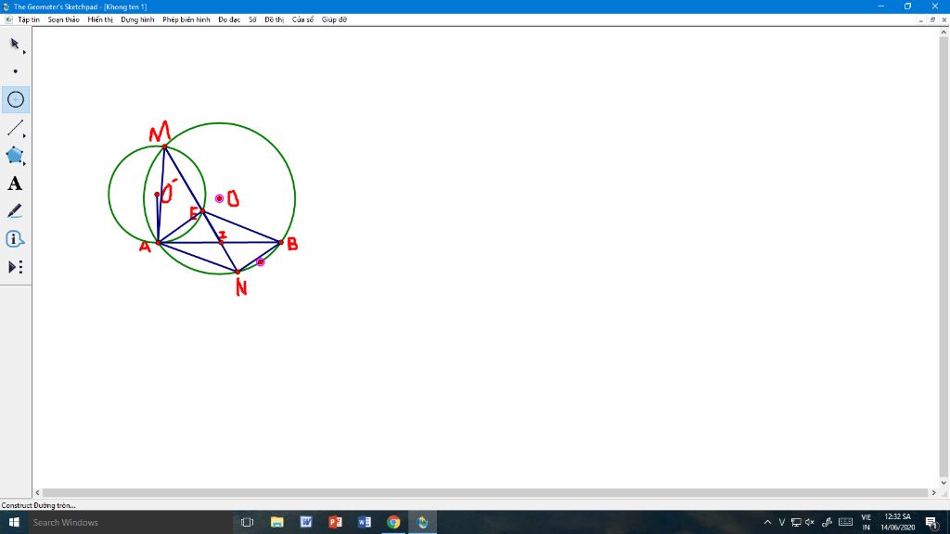Open the Đồ thị menu
The image size is (950, 534).
tap(274, 20)
